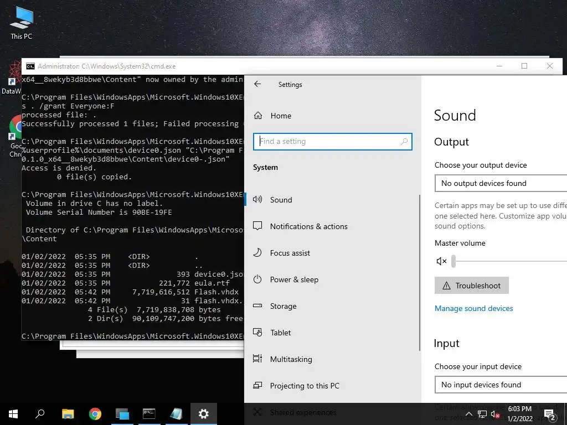Select the Sound speaker icon in sidebar
Screen dimensions: 567x425
(257, 199)
